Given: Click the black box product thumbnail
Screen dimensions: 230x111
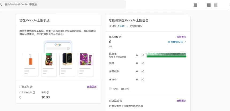Looking at the screenshot, I should click(67, 60).
